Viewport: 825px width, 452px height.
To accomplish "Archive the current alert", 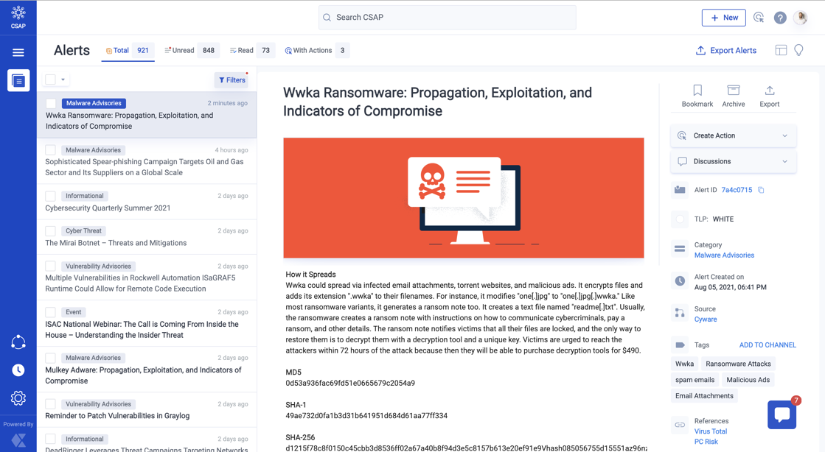I will [x=733, y=91].
